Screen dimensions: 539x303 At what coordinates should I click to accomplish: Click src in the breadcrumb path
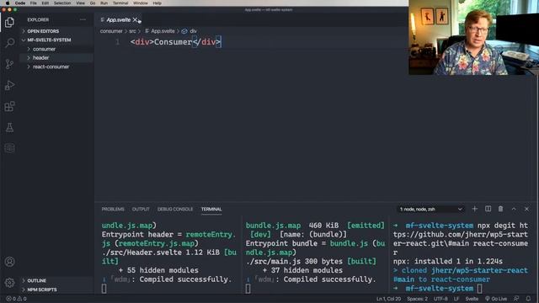click(132, 31)
